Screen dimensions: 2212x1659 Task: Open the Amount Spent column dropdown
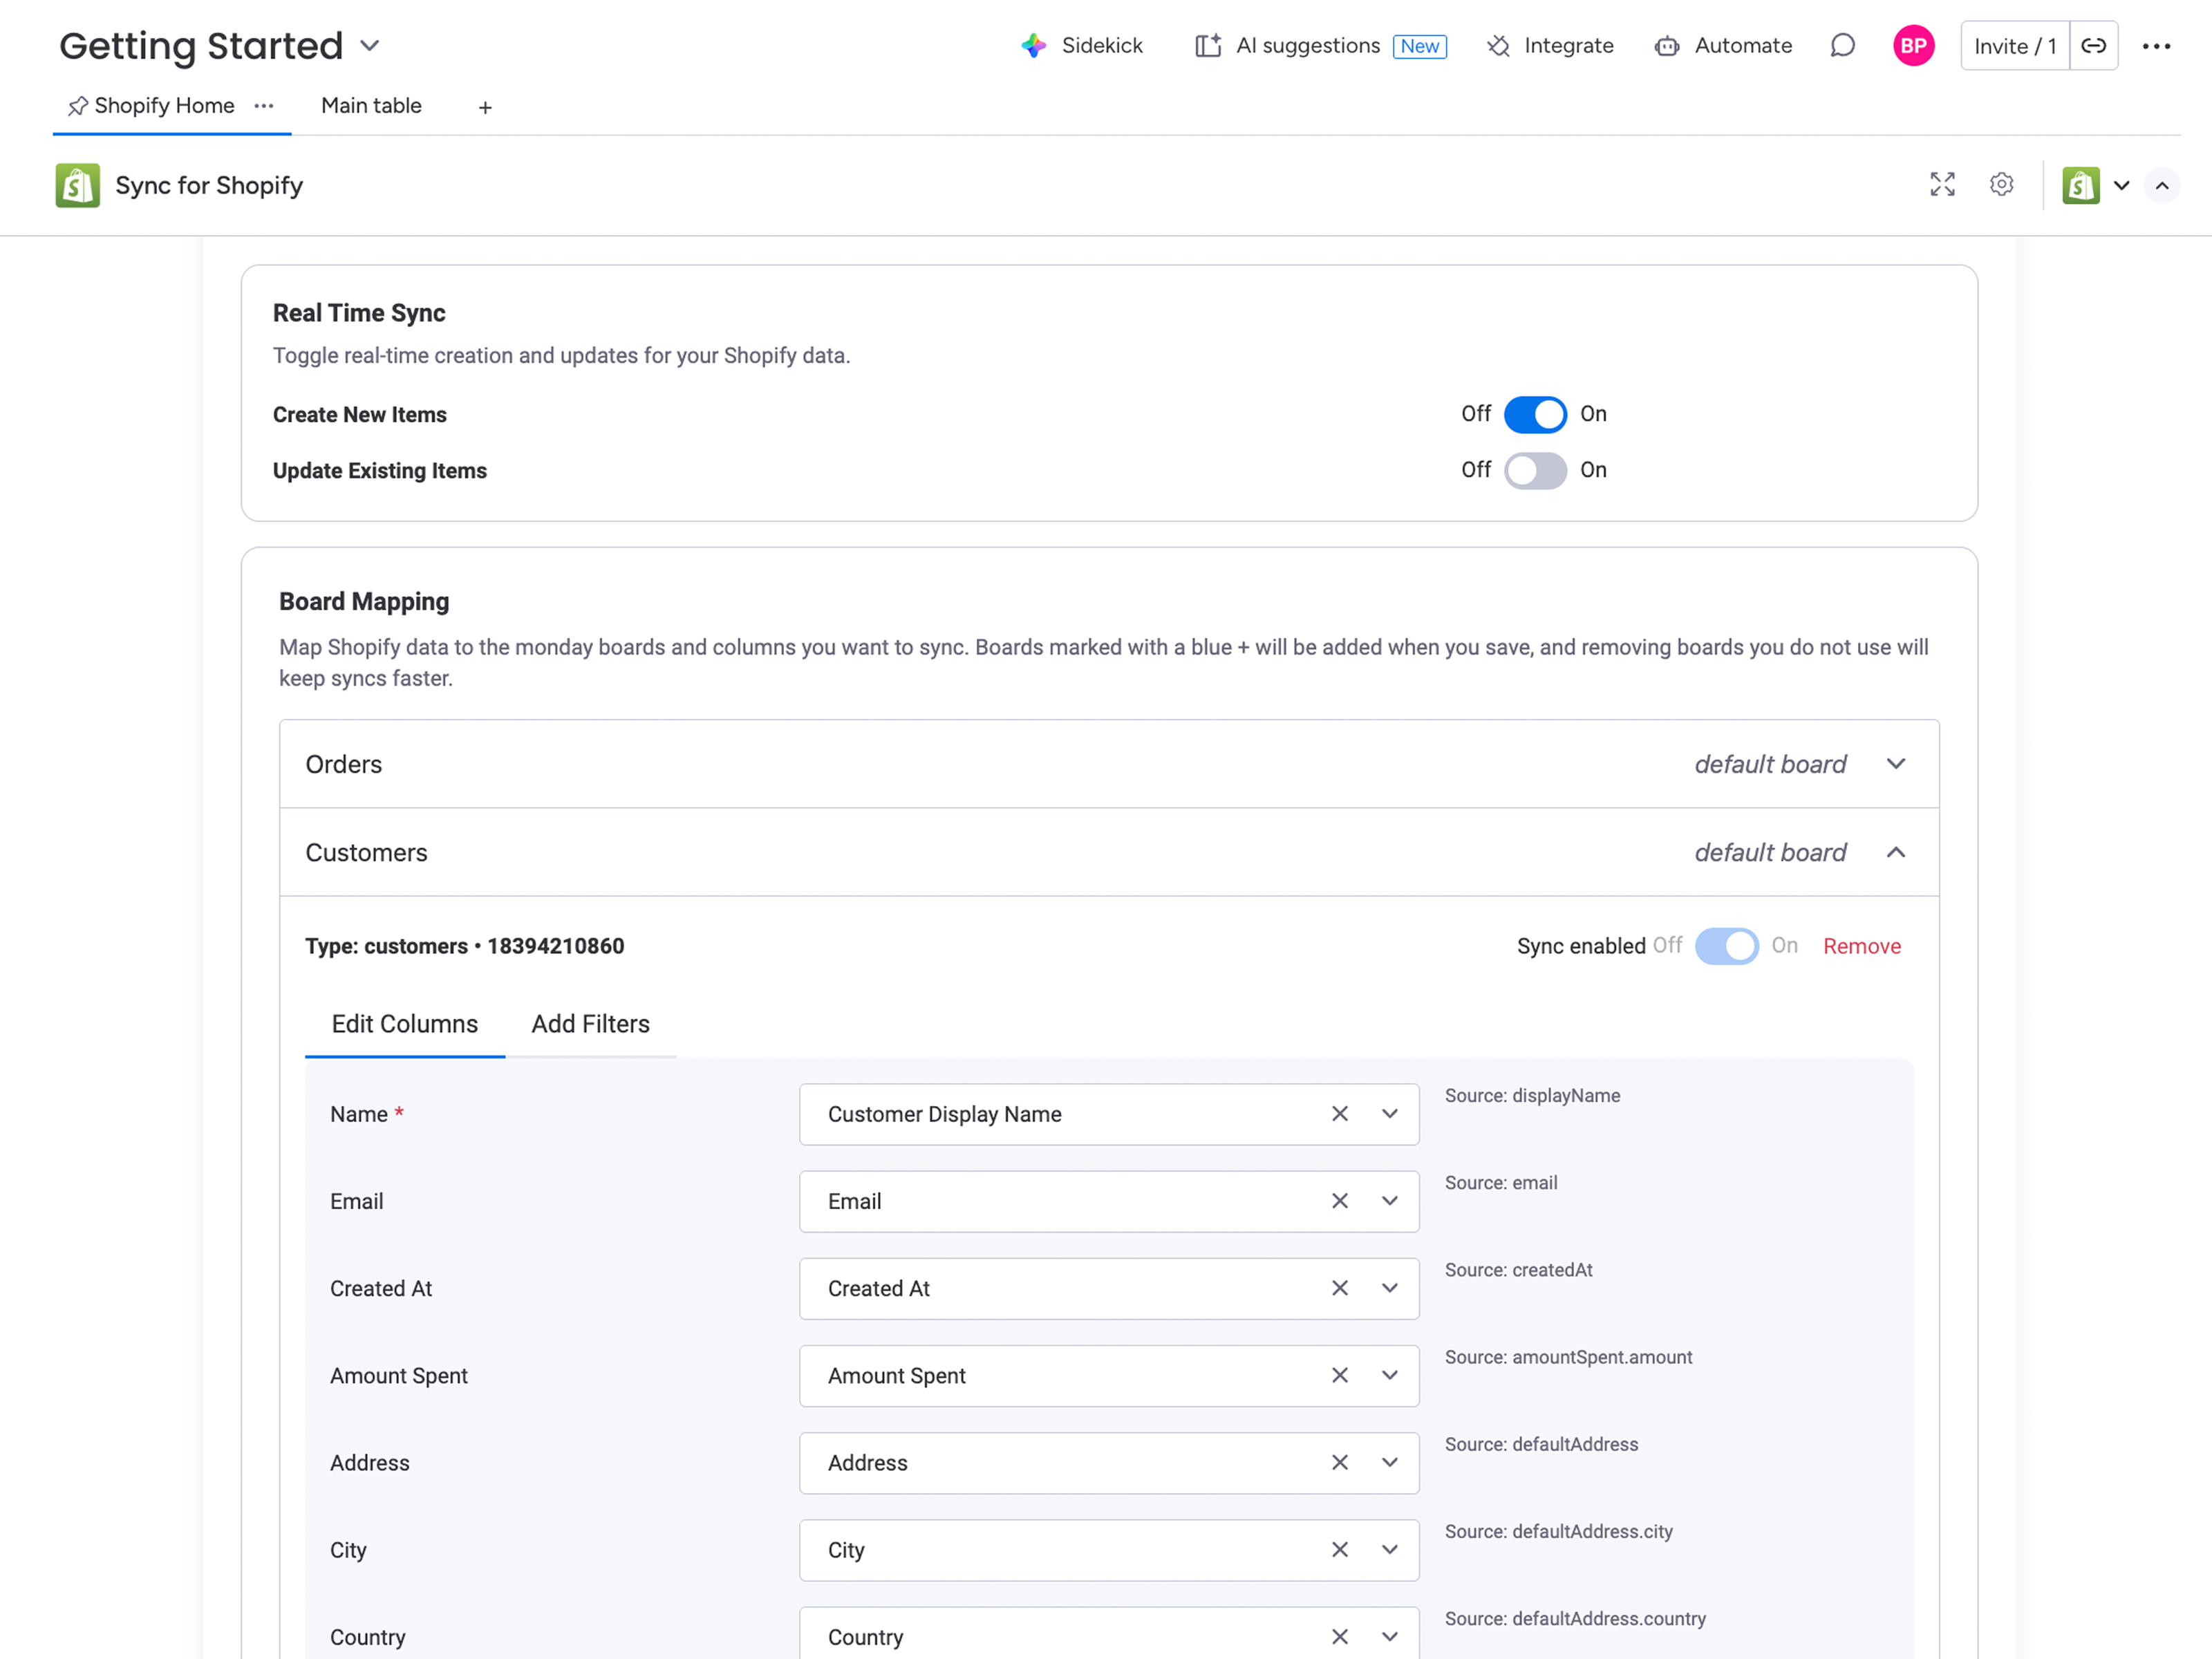[1389, 1376]
